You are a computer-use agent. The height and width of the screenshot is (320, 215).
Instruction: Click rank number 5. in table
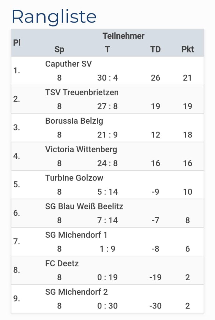pyautogui.click(x=17, y=184)
